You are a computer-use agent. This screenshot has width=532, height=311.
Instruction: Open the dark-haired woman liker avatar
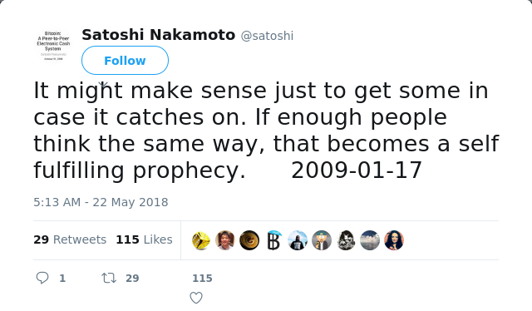pyautogui.click(x=394, y=240)
